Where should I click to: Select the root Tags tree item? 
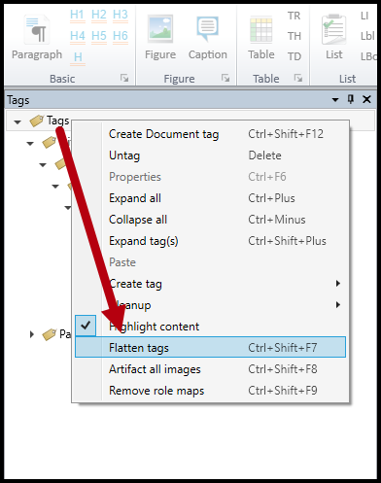pyautogui.click(x=57, y=121)
